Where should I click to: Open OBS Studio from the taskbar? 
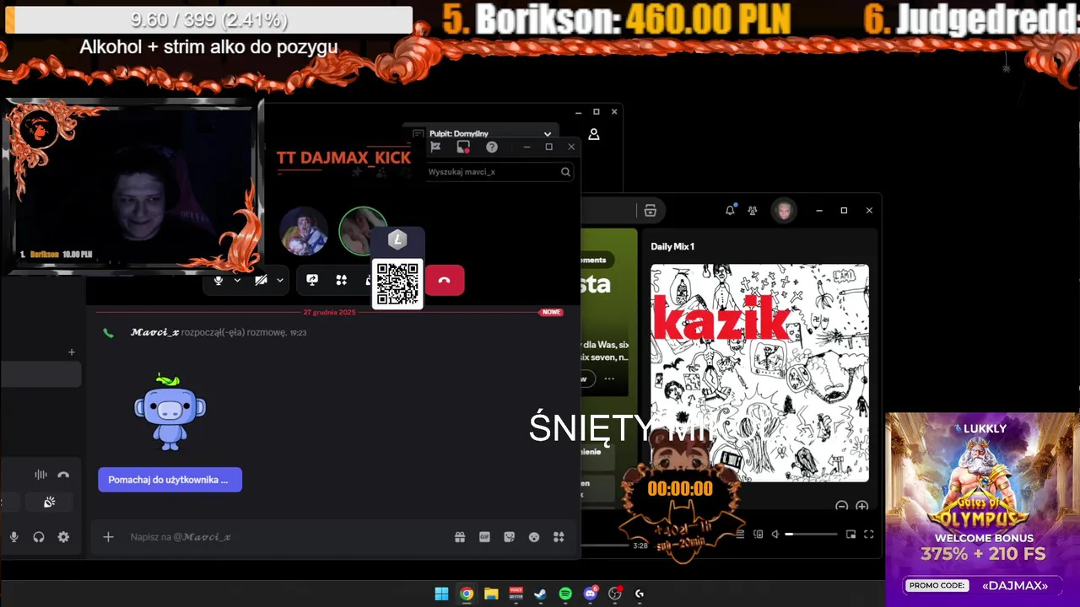point(615,594)
